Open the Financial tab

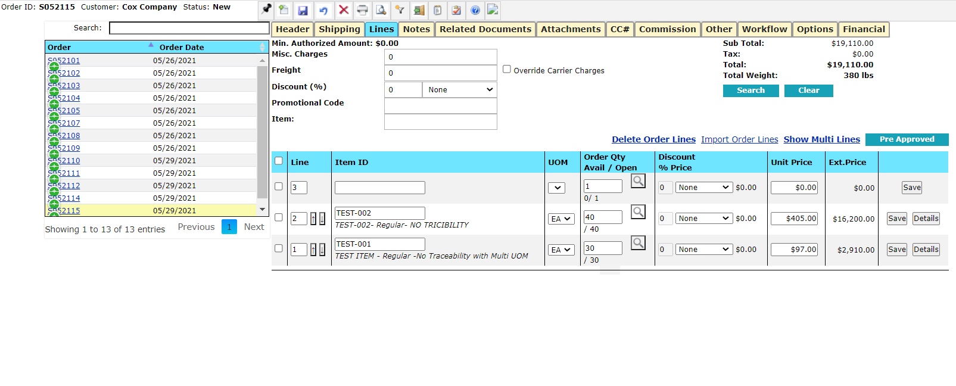pos(864,29)
